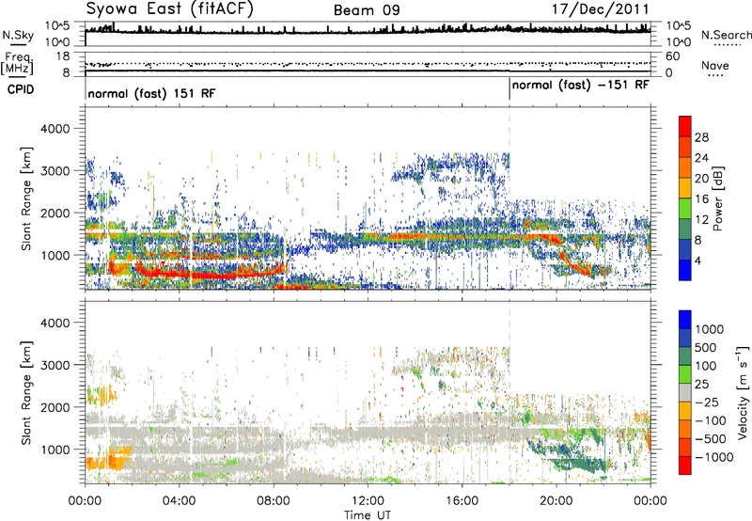Click the date '17/Dec/2011'
Viewport: 752px width, 521px height.
pyautogui.click(x=601, y=9)
